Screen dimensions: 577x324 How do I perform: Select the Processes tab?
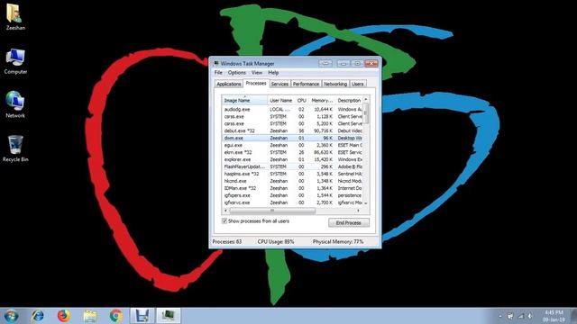tap(256, 84)
